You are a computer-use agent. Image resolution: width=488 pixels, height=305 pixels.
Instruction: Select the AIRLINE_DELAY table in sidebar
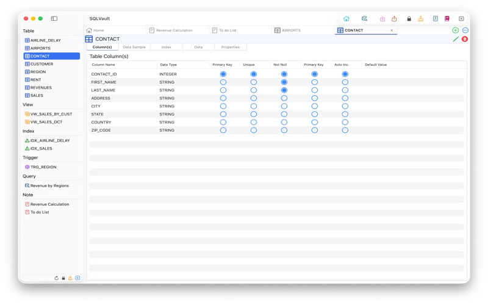pyautogui.click(x=51, y=40)
